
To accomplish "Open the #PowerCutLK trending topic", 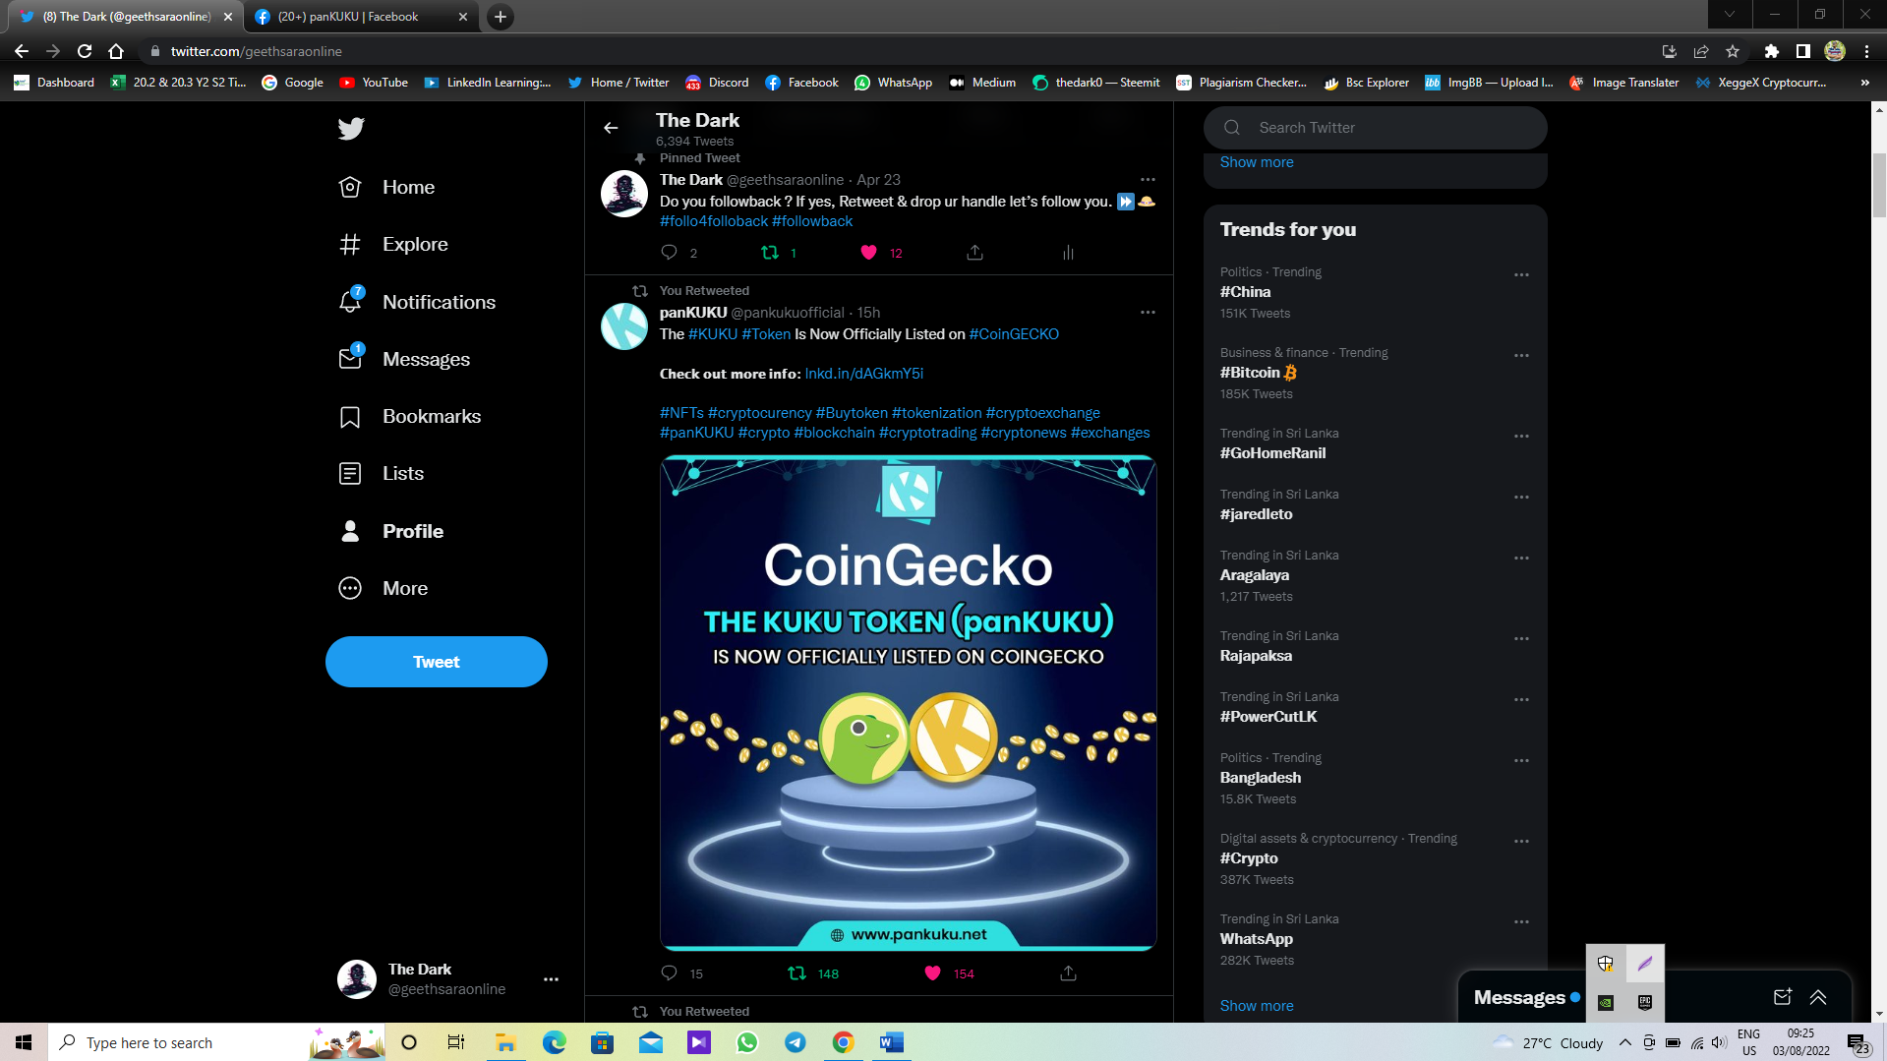I will click(x=1268, y=717).
